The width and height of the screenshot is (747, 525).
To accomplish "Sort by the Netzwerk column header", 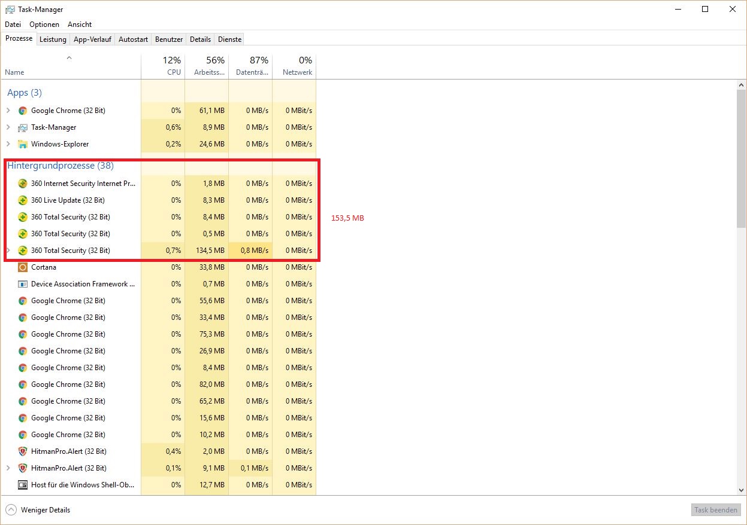I will click(294, 66).
